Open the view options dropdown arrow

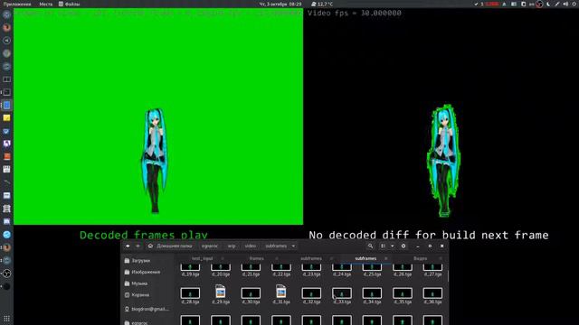(392, 246)
